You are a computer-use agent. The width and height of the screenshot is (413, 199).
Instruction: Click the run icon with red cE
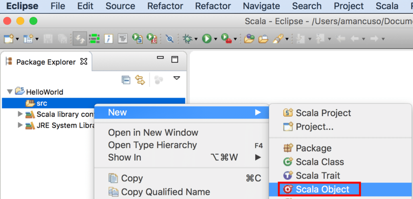point(152,39)
